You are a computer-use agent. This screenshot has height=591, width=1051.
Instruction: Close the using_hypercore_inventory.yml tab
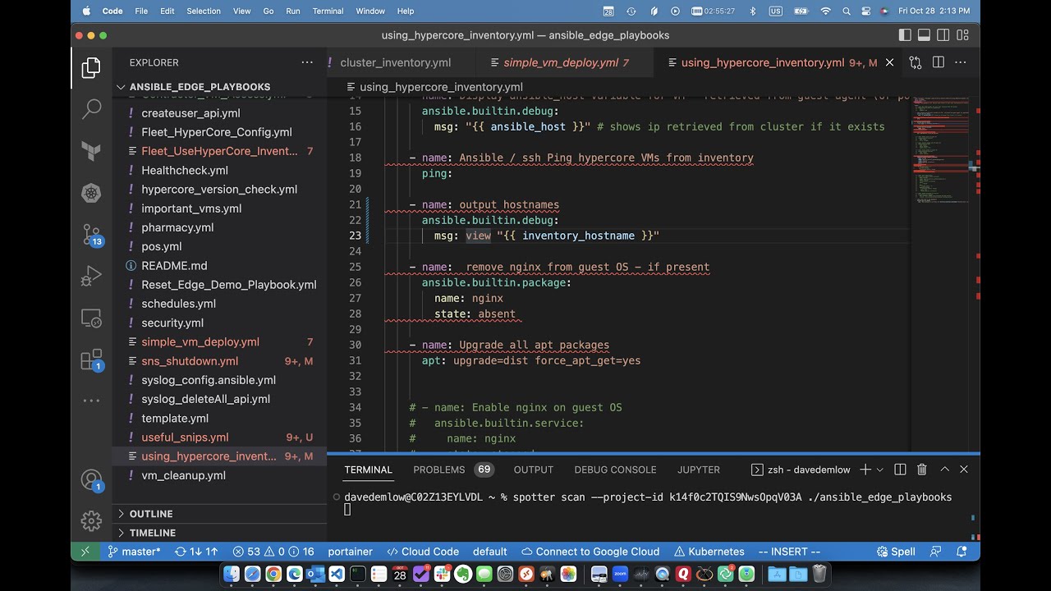coord(889,62)
